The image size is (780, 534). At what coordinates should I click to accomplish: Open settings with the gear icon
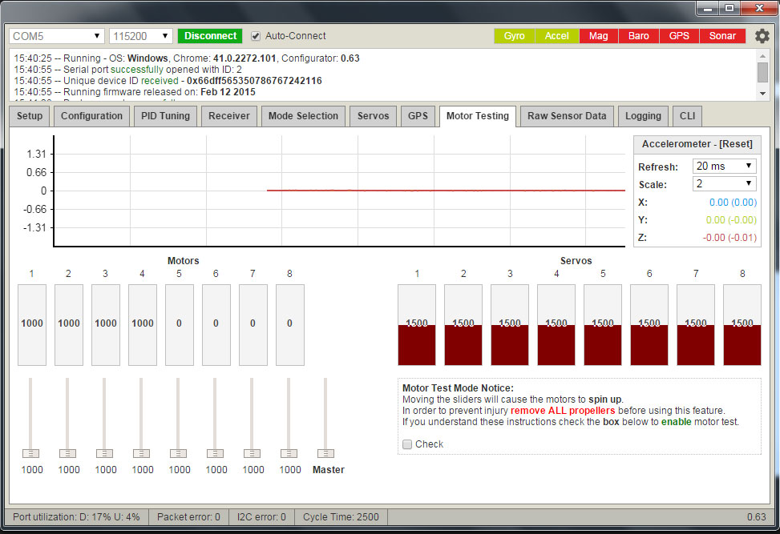point(762,36)
